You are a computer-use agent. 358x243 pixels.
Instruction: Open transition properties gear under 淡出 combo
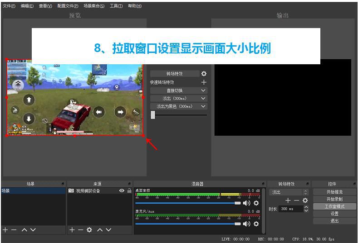pyautogui.click(x=305, y=200)
